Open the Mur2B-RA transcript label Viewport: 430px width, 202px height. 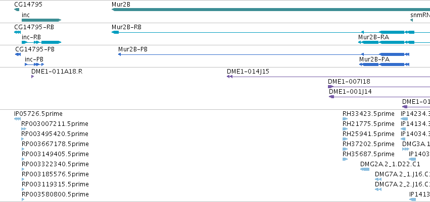click(x=373, y=37)
